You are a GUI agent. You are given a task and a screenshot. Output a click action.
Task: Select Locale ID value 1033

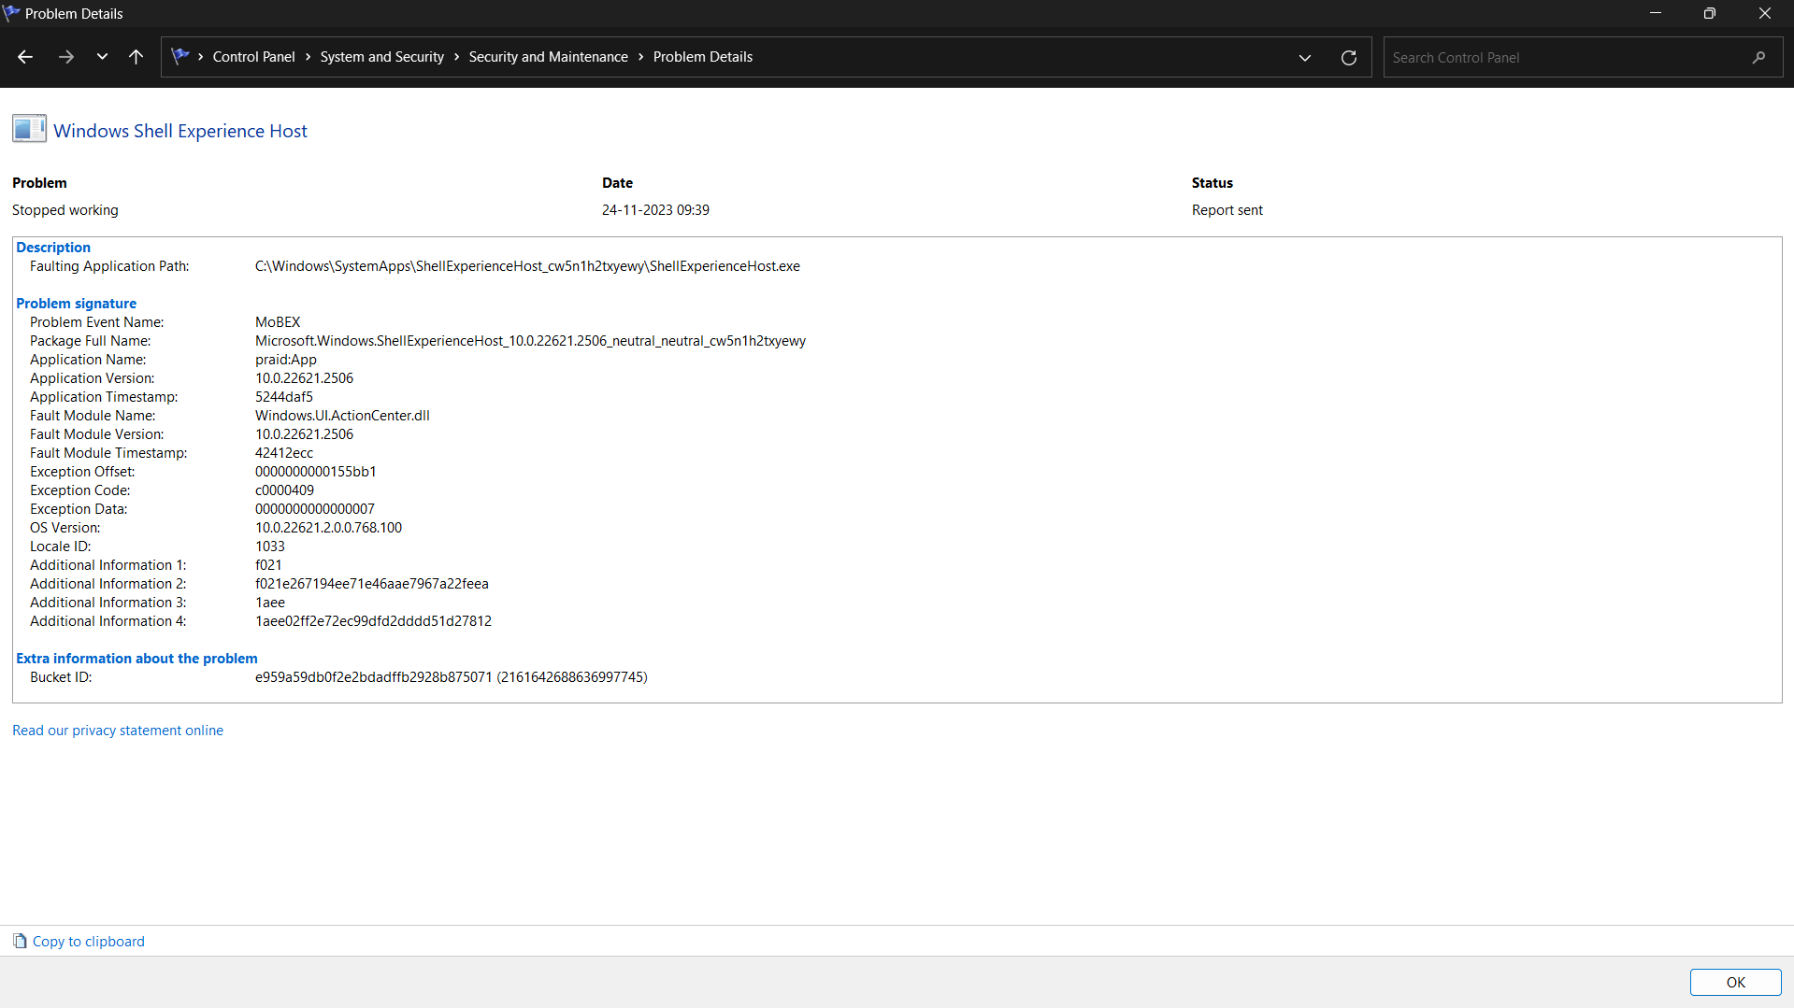pos(270,547)
